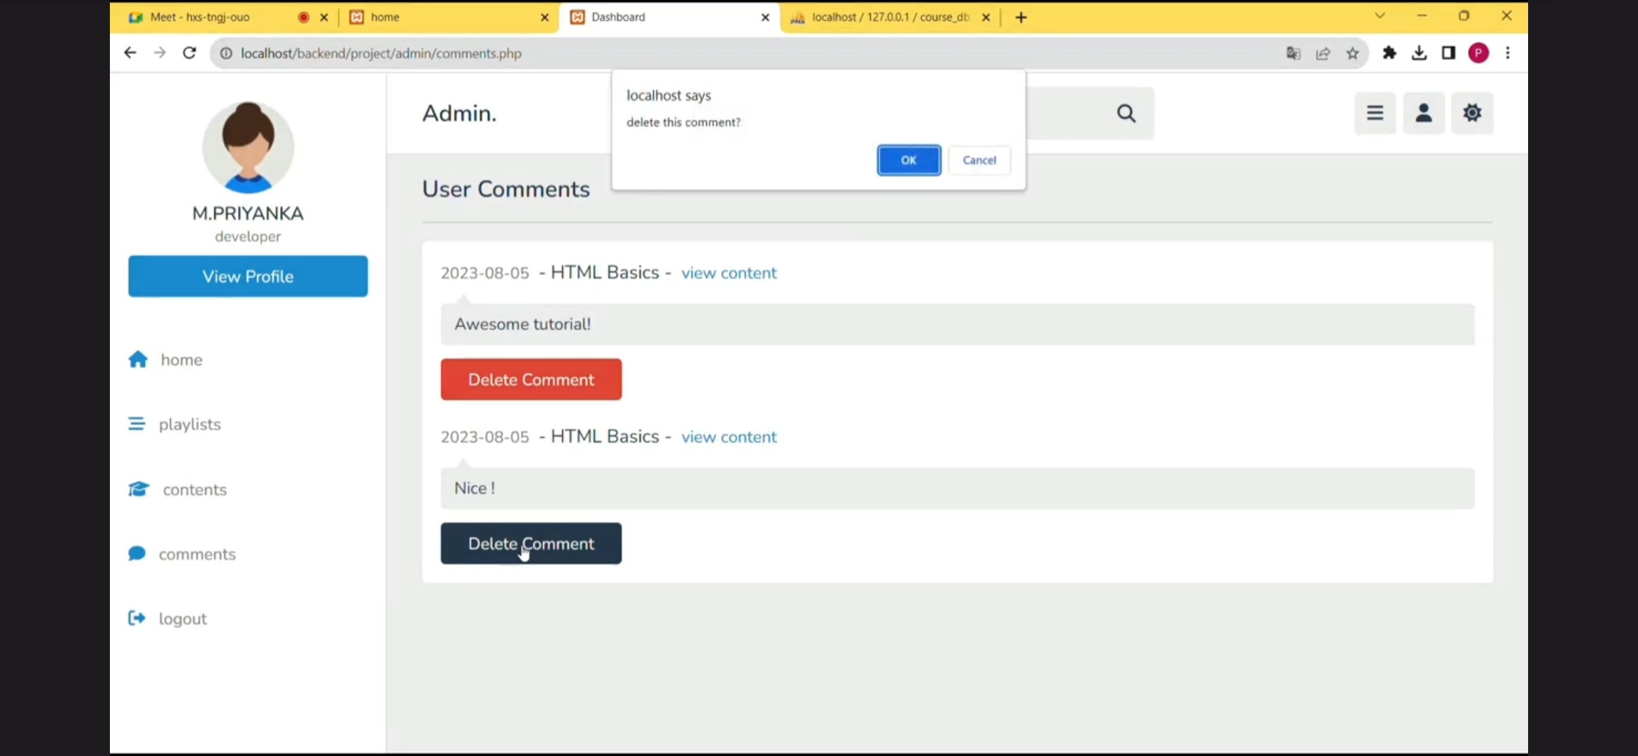Delete the 'Nice !' comment
Screen dimensions: 1638x756
531,543
